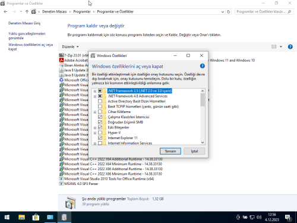The width and height of the screenshot is (297, 223).
Task: Click the refresh icon next to address bar
Action: tap(228, 12)
